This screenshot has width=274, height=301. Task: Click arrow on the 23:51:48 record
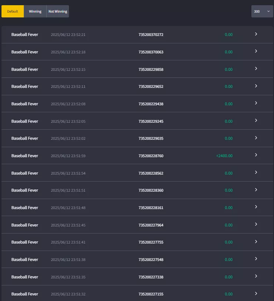(x=256, y=207)
